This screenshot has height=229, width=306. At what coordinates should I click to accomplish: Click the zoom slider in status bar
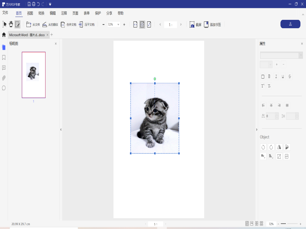point(289,224)
